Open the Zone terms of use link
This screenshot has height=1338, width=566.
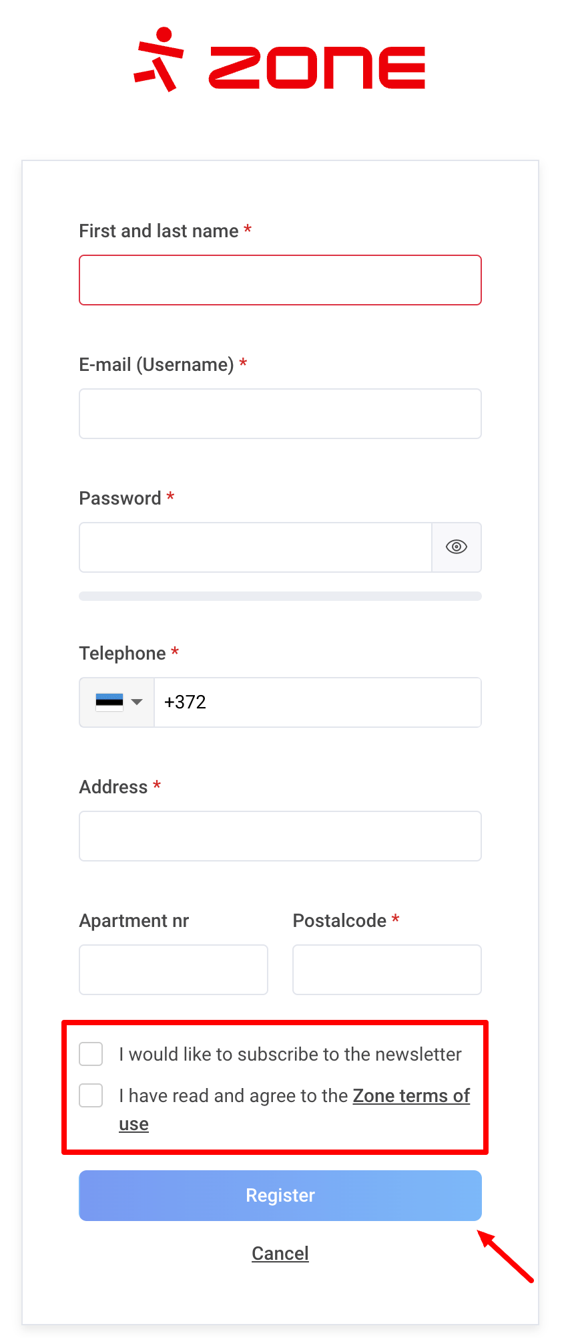[x=410, y=1096]
